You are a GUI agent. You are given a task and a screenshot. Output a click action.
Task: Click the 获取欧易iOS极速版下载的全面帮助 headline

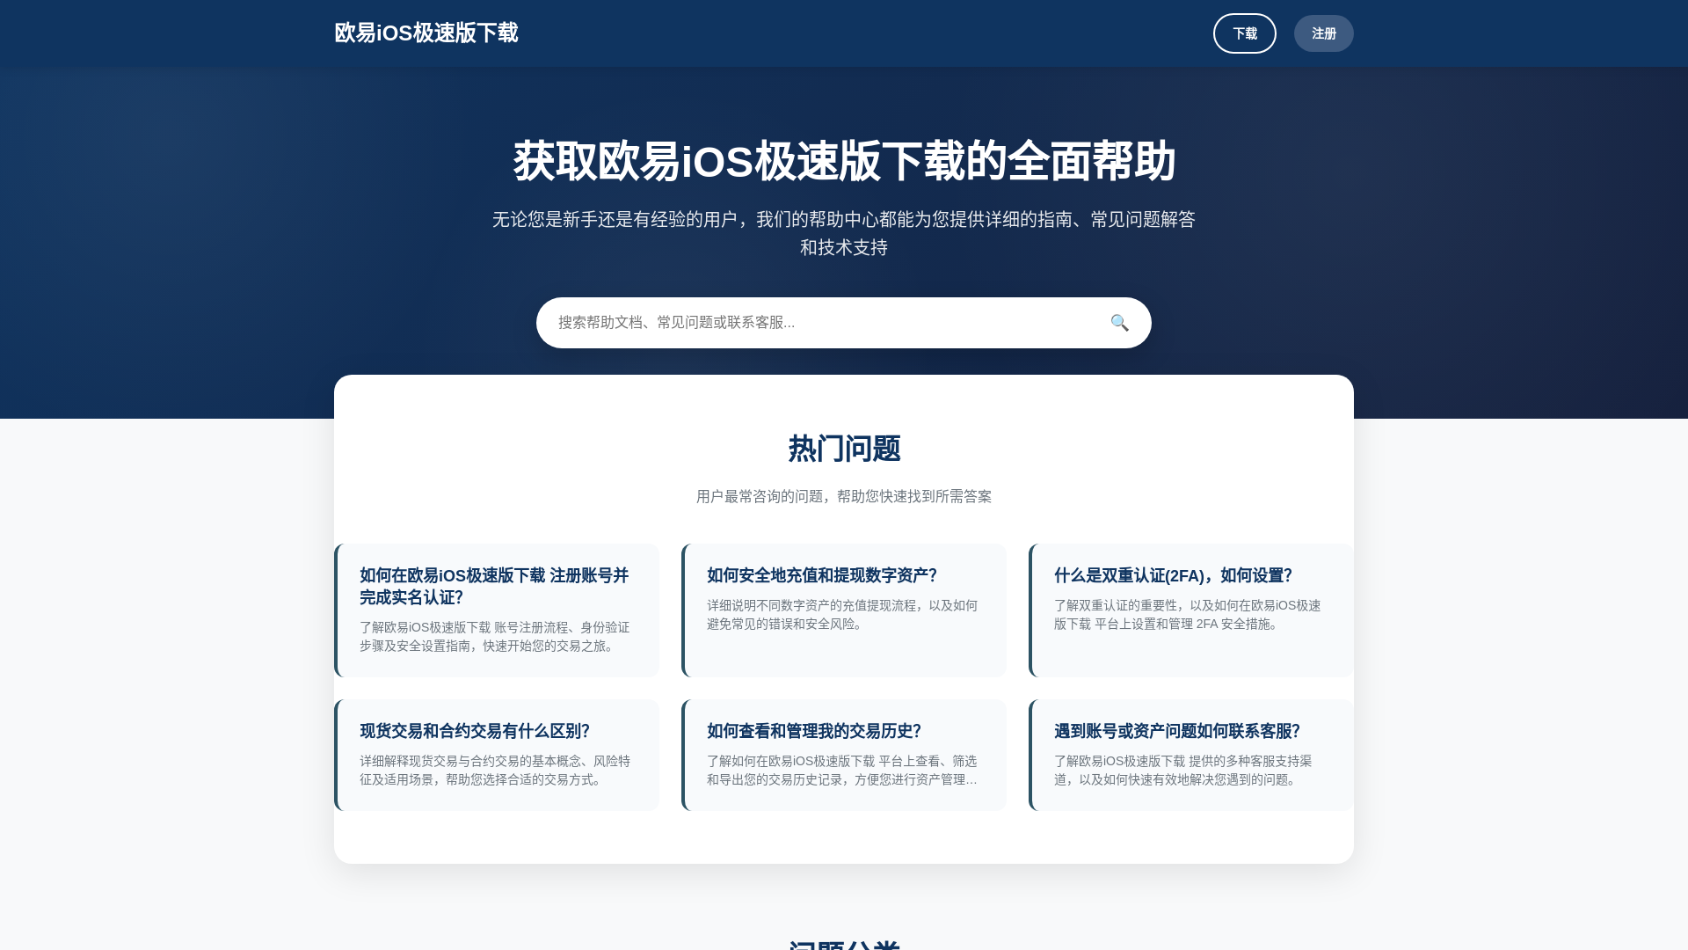[x=844, y=162]
